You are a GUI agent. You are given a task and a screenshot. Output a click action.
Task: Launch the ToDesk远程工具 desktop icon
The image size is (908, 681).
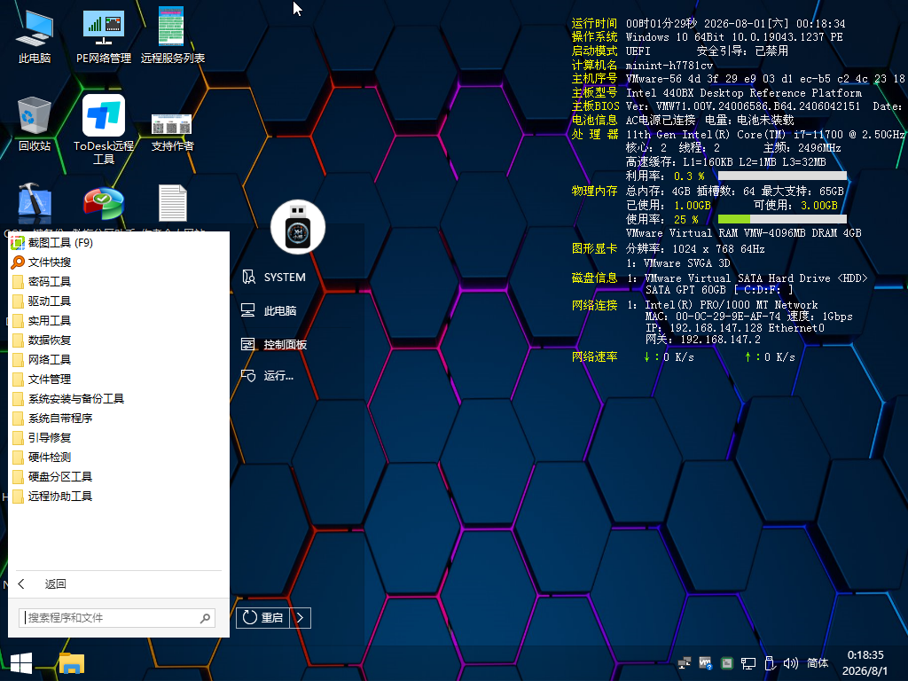click(x=104, y=129)
